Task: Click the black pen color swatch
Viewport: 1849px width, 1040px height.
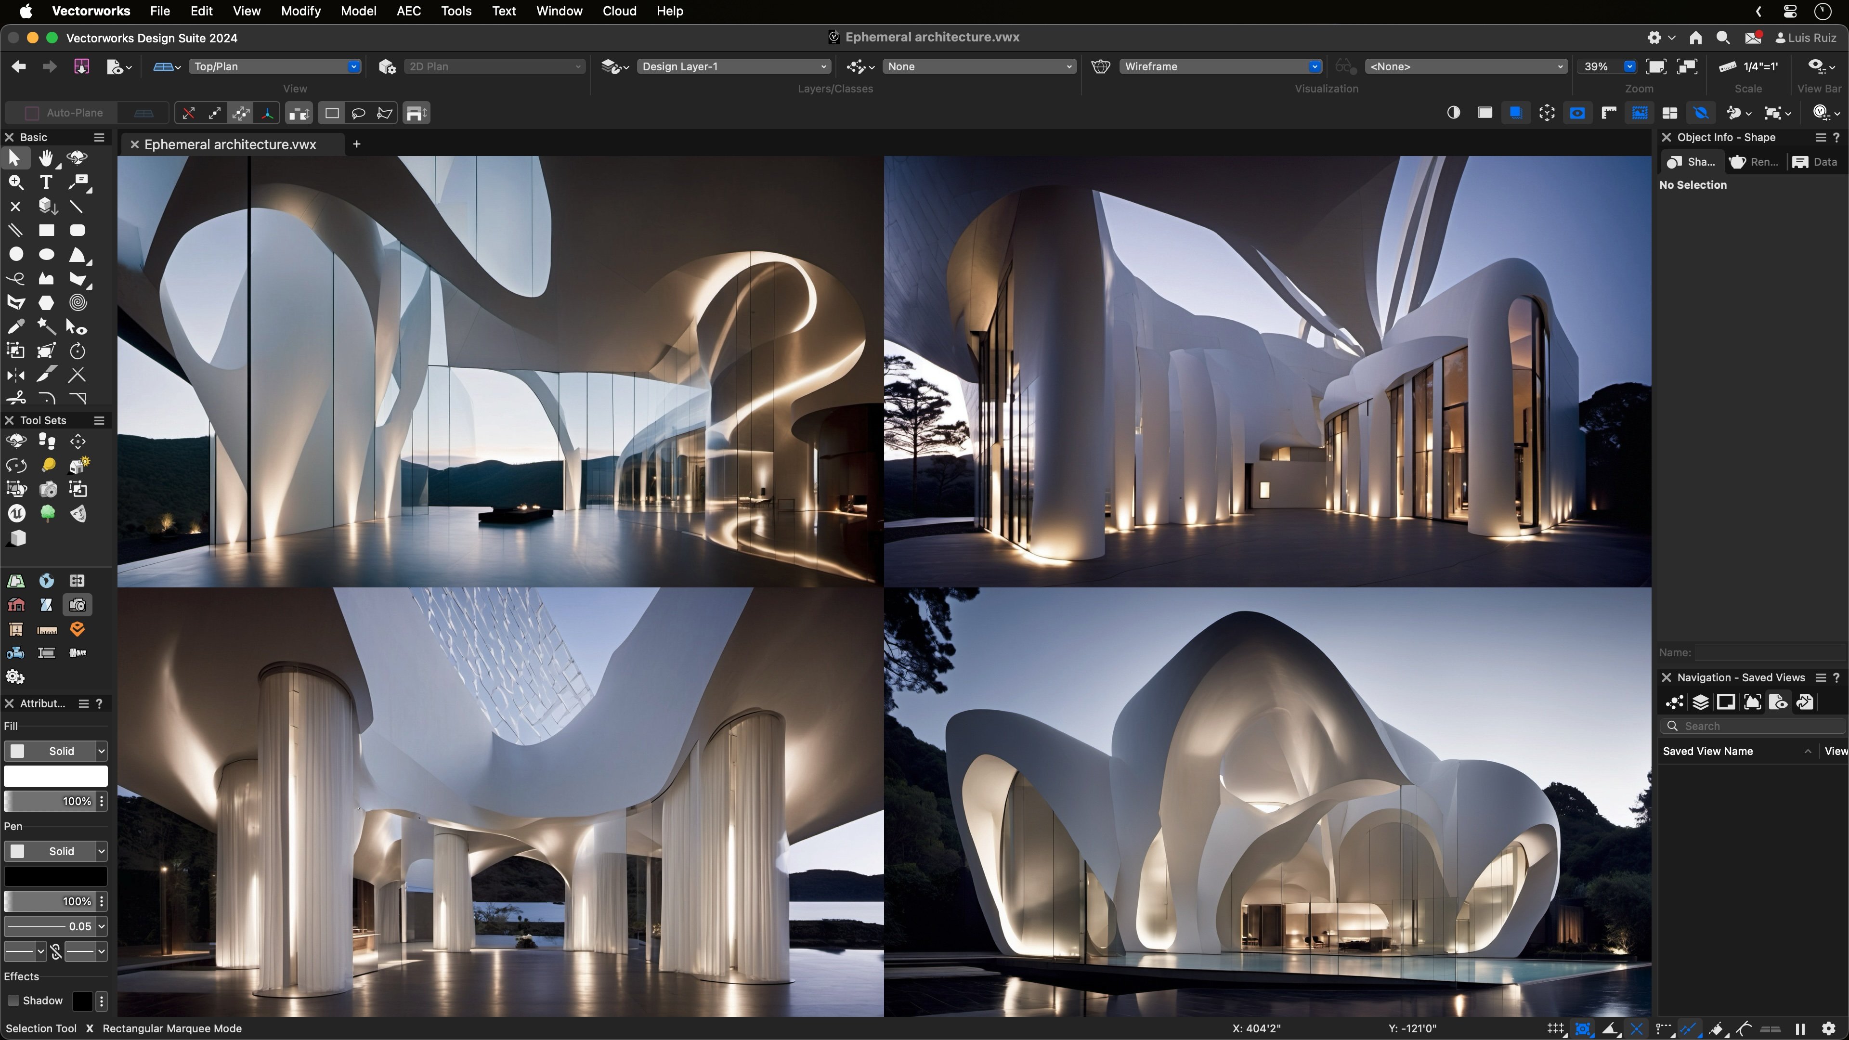Action: click(56, 876)
